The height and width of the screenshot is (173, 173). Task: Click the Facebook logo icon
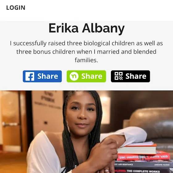tap(30, 76)
